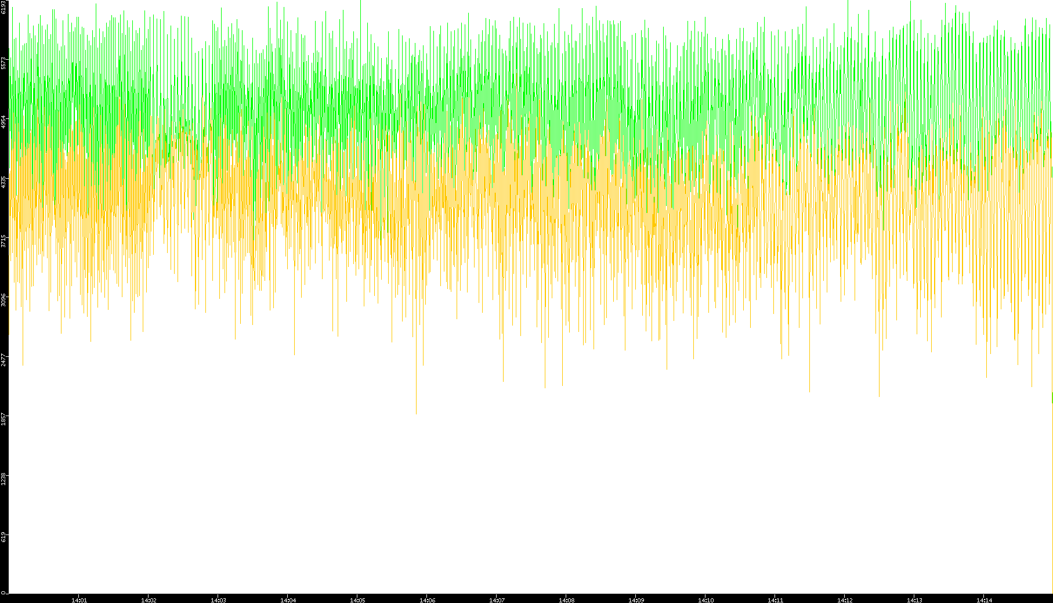Select the 14:03 tick on time axis
This screenshot has width=1053, height=603.
coord(218,600)
